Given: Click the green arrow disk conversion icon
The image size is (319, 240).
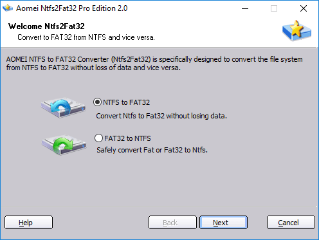Looking at the screenshot, I should pyautogui.click(x=64, y=145).
